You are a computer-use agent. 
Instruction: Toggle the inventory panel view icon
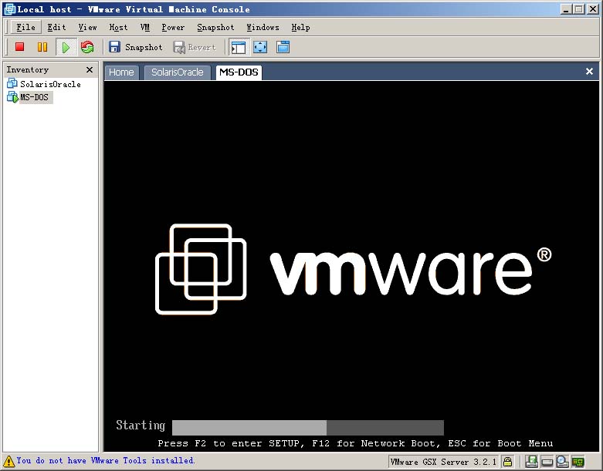(239, 47)
